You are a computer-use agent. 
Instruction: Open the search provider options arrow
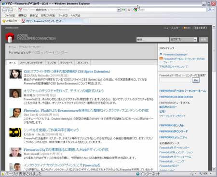pyautogui.click(x=213, y=10)
